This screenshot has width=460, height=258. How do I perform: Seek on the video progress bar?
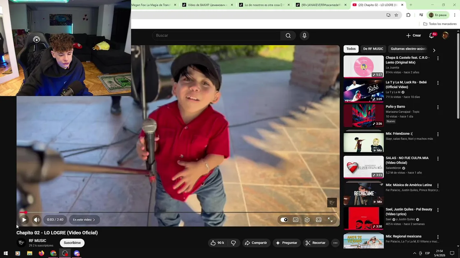(x=178, y=212)
